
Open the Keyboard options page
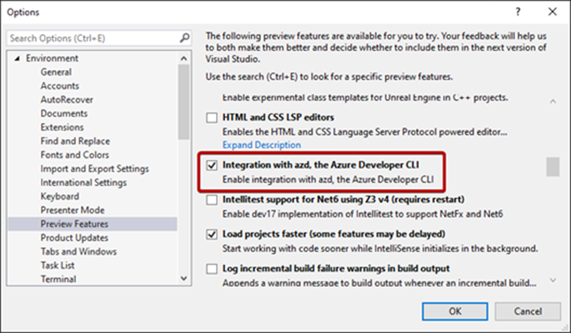coord(60,196)
